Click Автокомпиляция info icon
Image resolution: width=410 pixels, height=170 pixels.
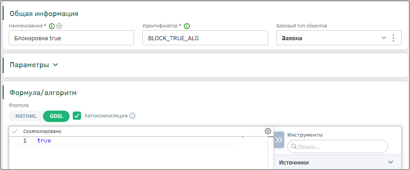point(132,116)
